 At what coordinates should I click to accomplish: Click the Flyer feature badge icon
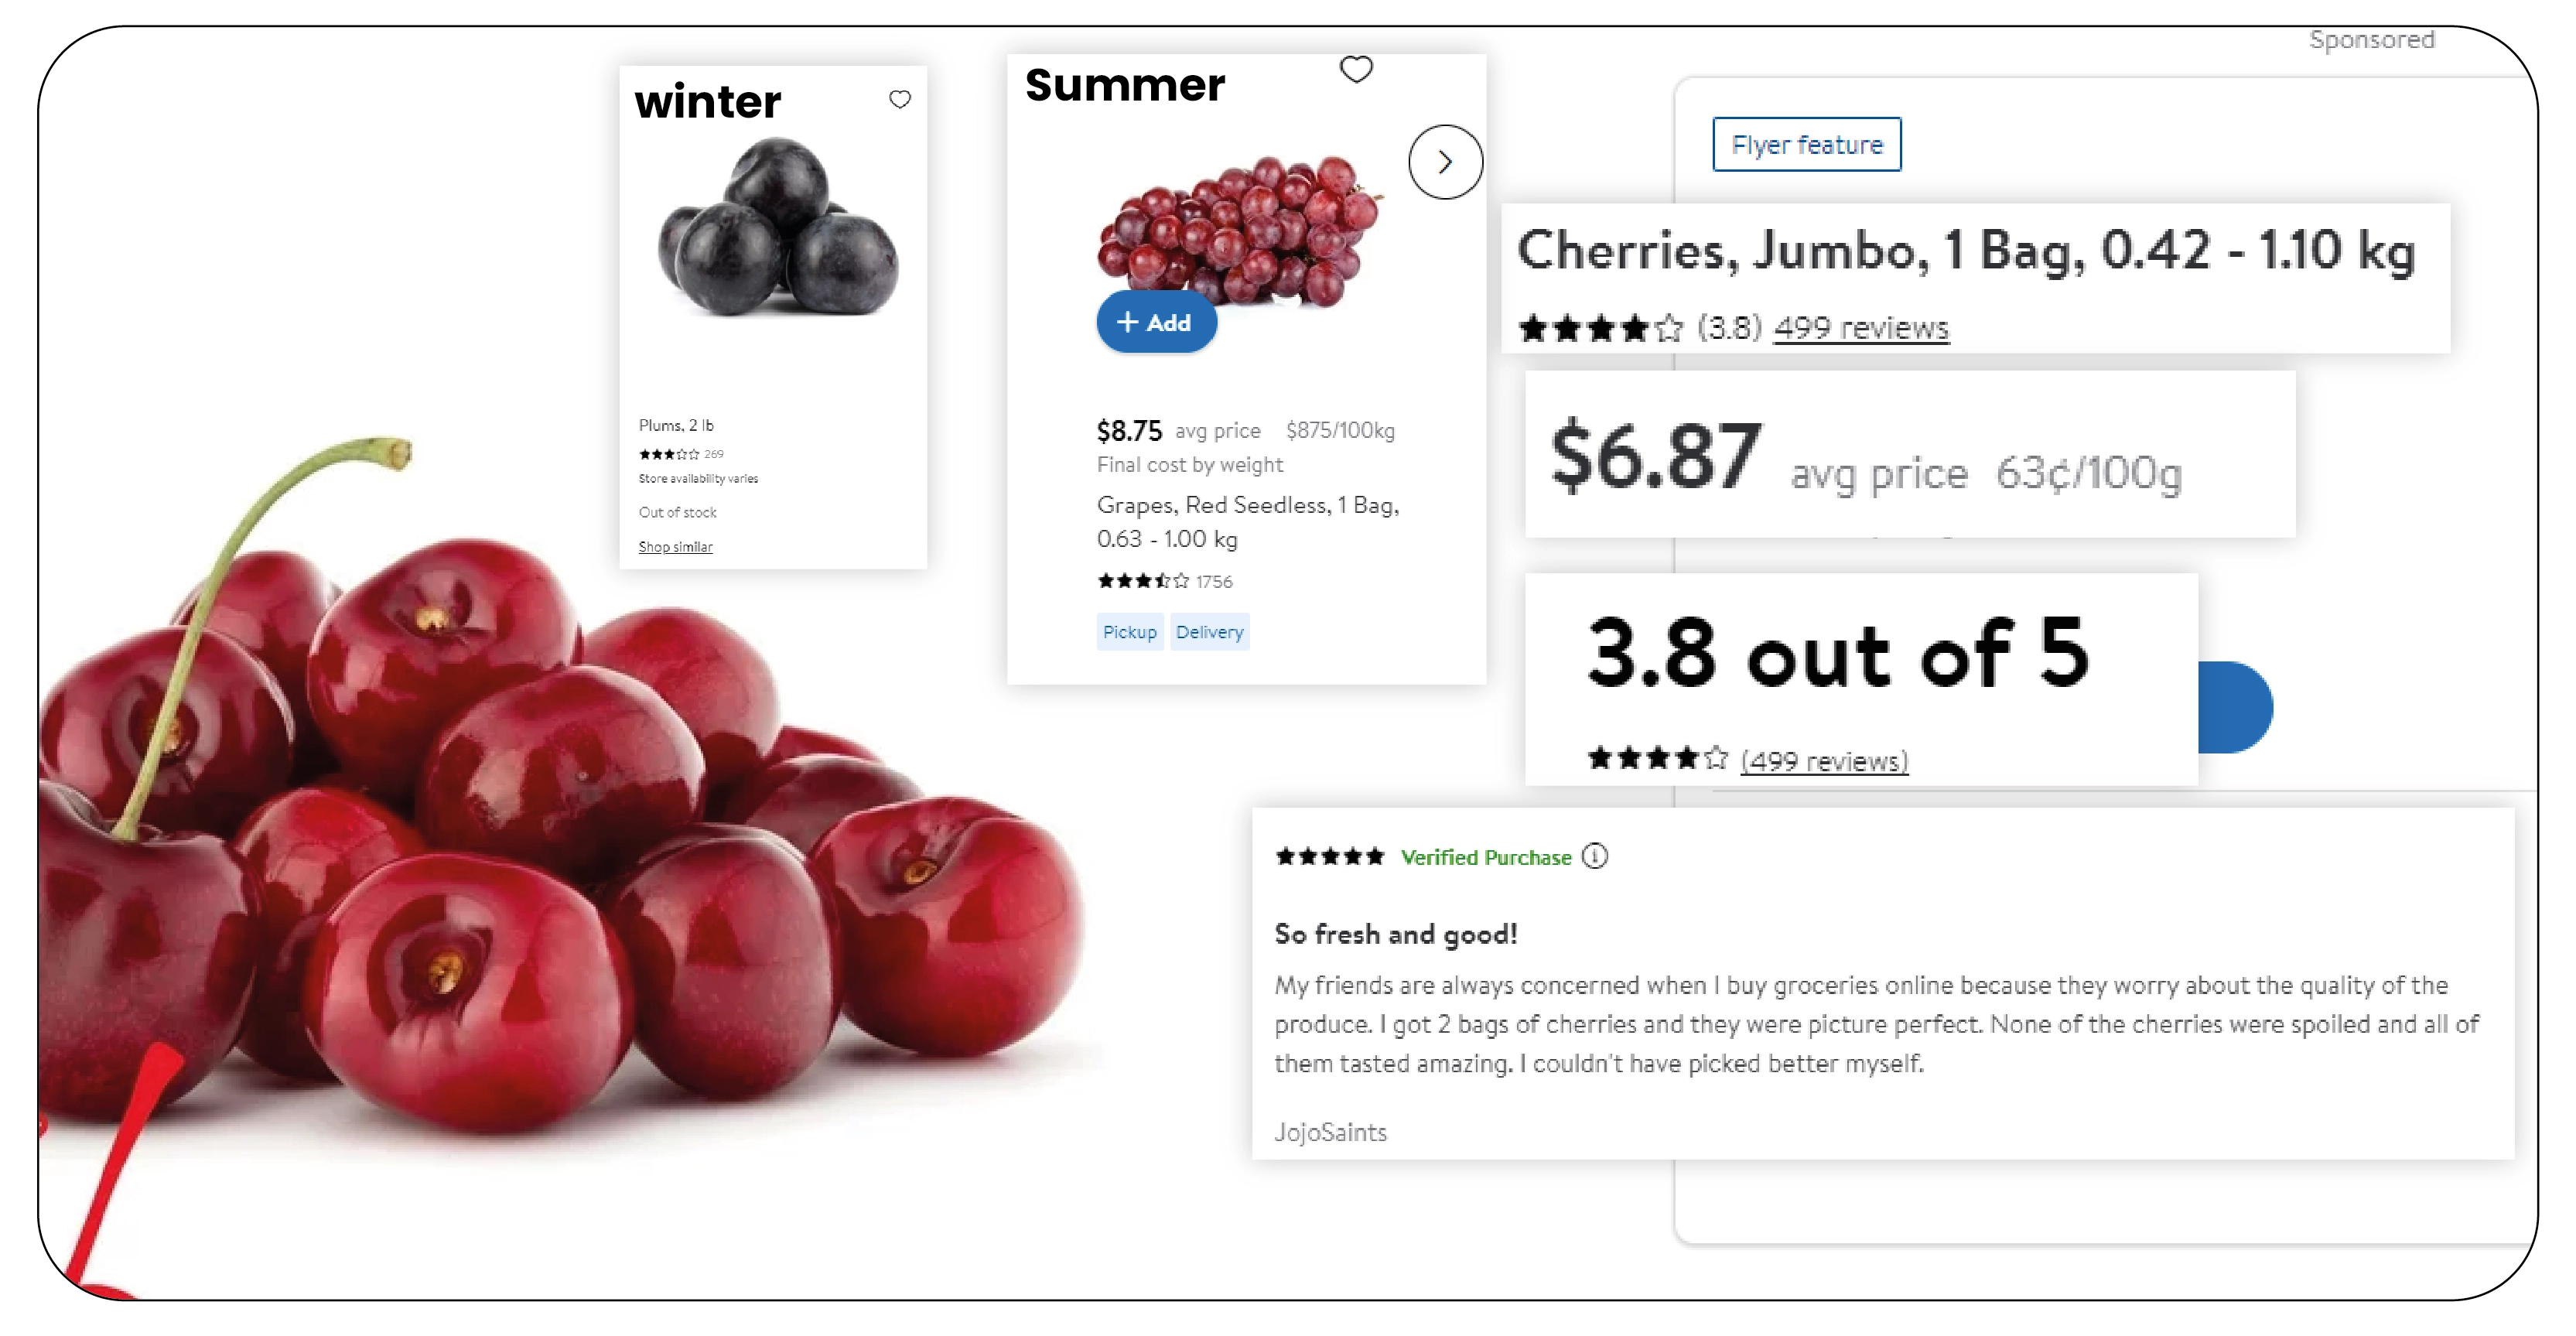[1806, 145]
